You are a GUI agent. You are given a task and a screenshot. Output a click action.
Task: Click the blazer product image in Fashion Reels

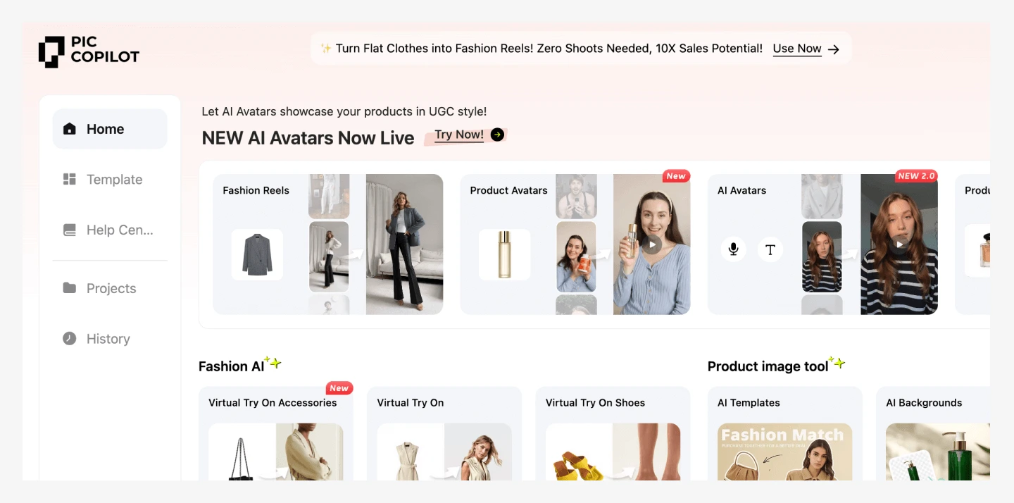click(257, 254)
